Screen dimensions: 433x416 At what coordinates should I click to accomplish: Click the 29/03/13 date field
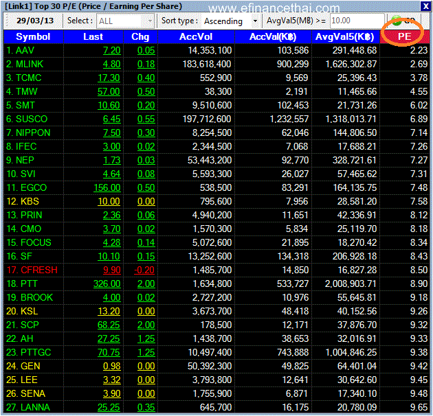[x=35, y=21]
